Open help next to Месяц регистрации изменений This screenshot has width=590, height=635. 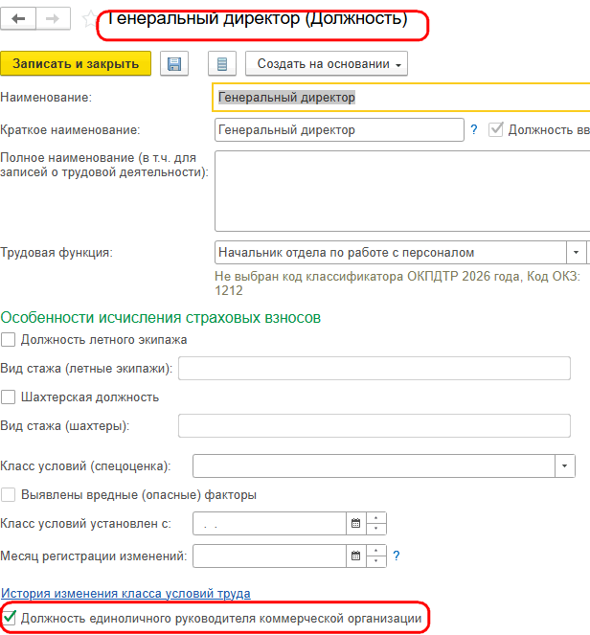pos(397,556)
